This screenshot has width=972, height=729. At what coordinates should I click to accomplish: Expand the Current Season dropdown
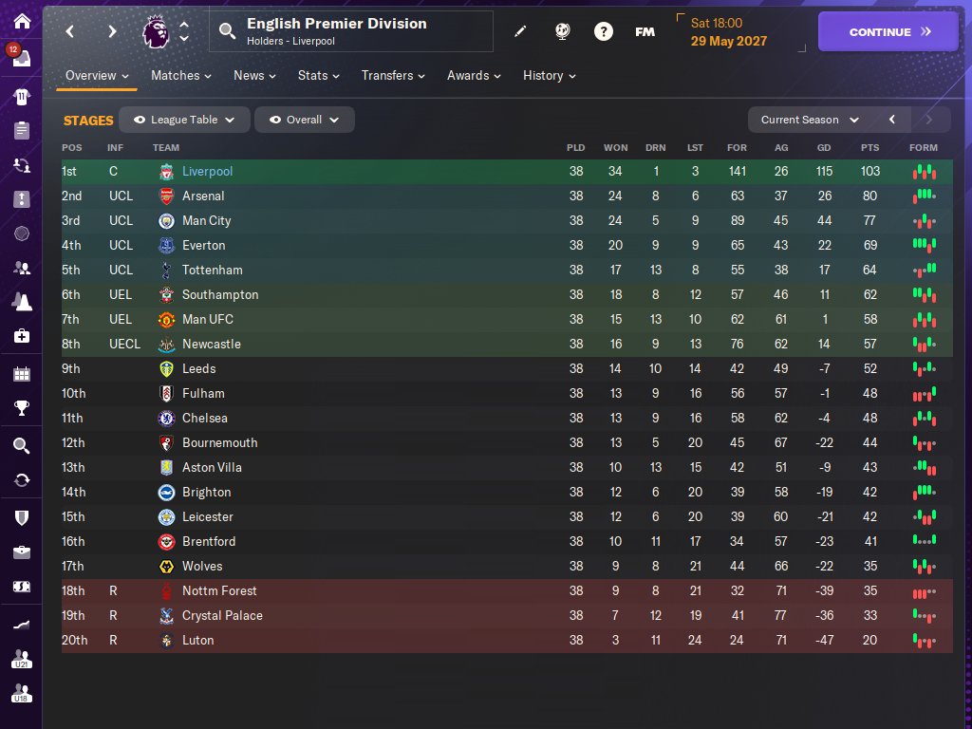point(810,120)
